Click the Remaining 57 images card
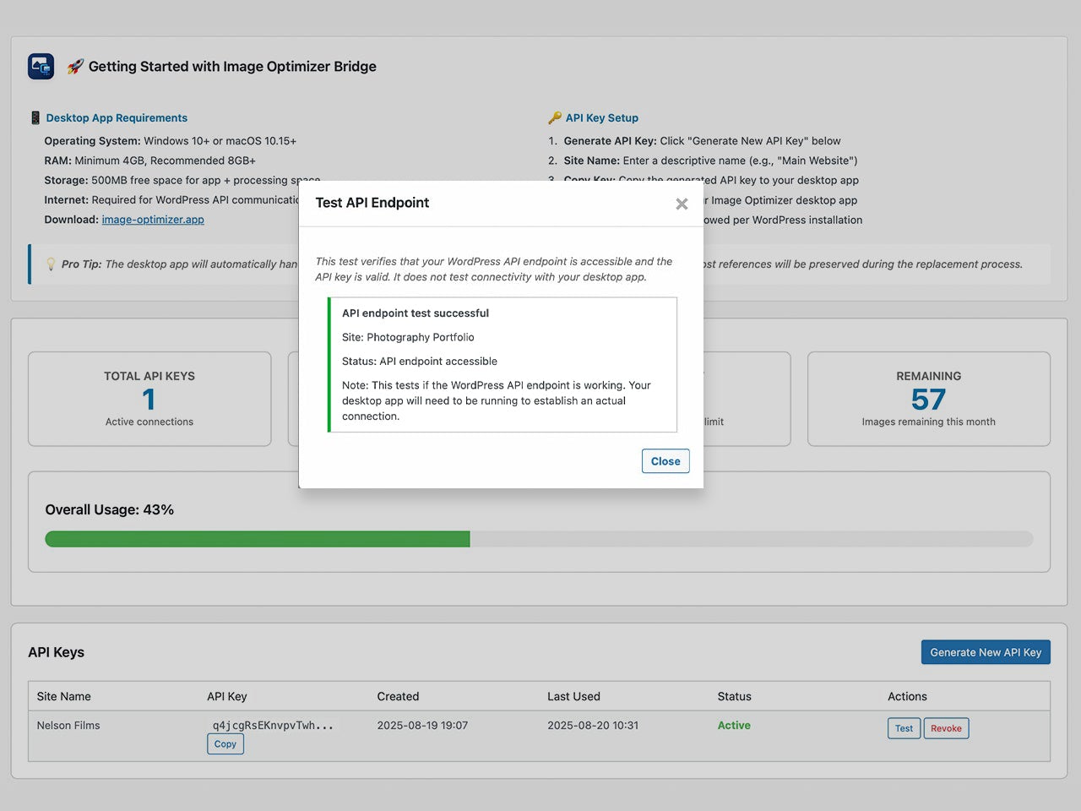 929,399
